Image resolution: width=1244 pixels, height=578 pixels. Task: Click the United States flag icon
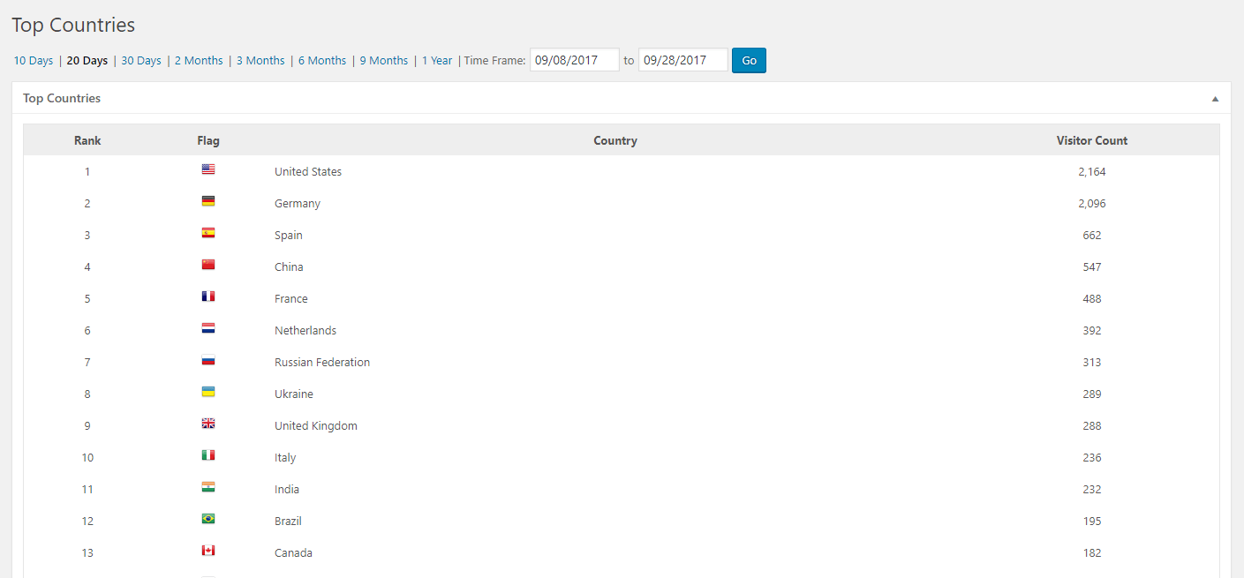point(208,169)
